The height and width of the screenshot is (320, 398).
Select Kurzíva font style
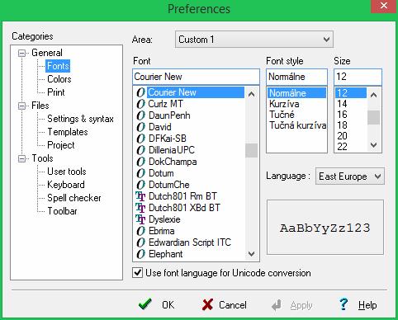(284, 104)
